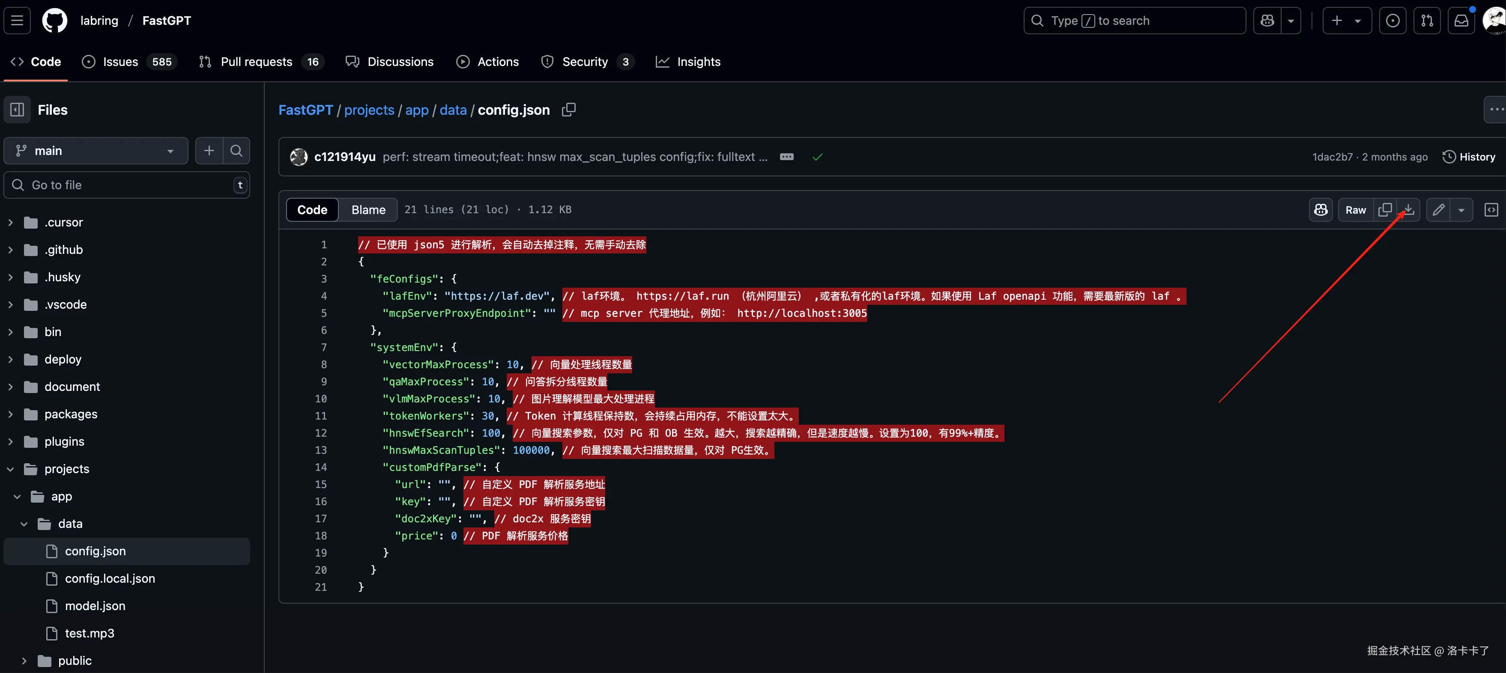The height and width of the screenshot is (673, 1506).
Task: Collapse the Files side panel
Action: [18, 110]
